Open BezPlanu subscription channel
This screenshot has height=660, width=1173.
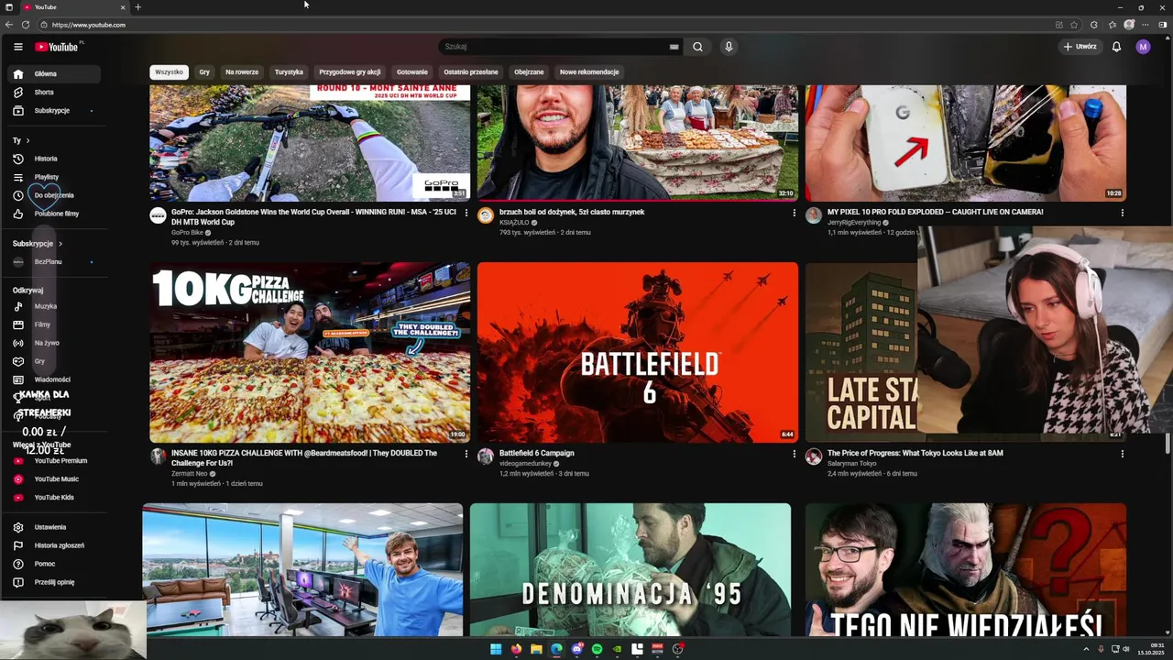(x=54, y=262)
